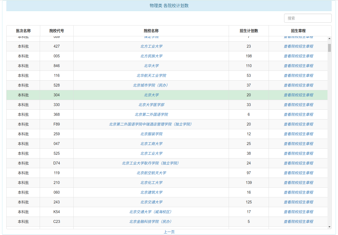Click the scrollbar down arrow of the table
Image resolution: width=338 pixels, height=235 pixels.
coord(329,227)
